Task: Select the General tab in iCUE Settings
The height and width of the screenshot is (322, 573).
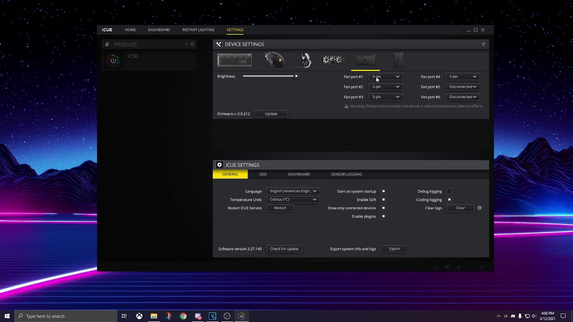Action: [230, 174]
